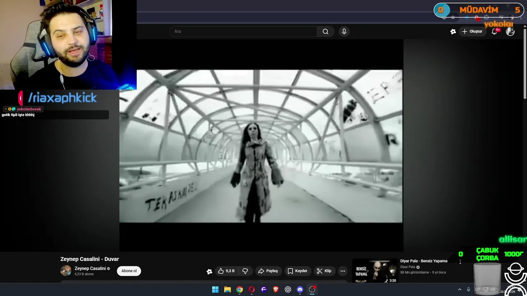Open Zeynep Casalini channel avatar
This screenshot has width=527, height=296.
pos(66,271)
